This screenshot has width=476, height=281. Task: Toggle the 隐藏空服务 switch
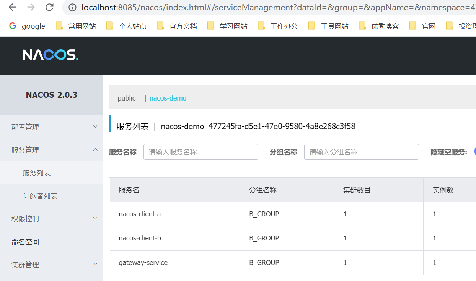click(475, 151)
